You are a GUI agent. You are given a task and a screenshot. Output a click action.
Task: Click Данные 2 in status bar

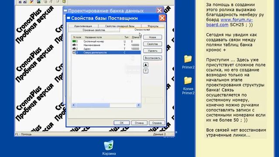coord(159,134)
